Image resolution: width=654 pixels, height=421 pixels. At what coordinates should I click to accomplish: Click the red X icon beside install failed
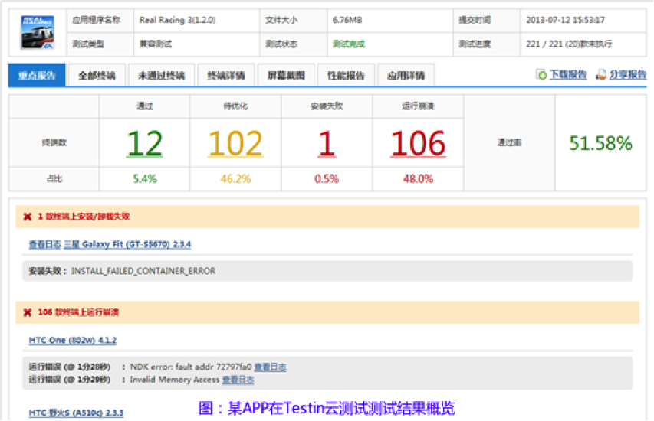(28, 217)
